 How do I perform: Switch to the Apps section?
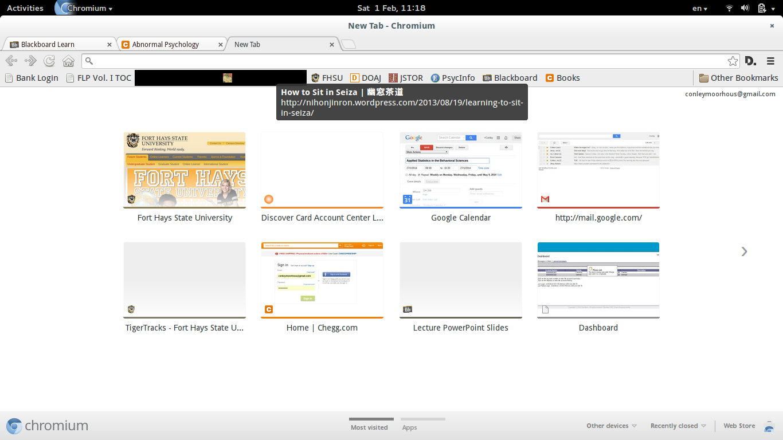(x=409, y=427)
